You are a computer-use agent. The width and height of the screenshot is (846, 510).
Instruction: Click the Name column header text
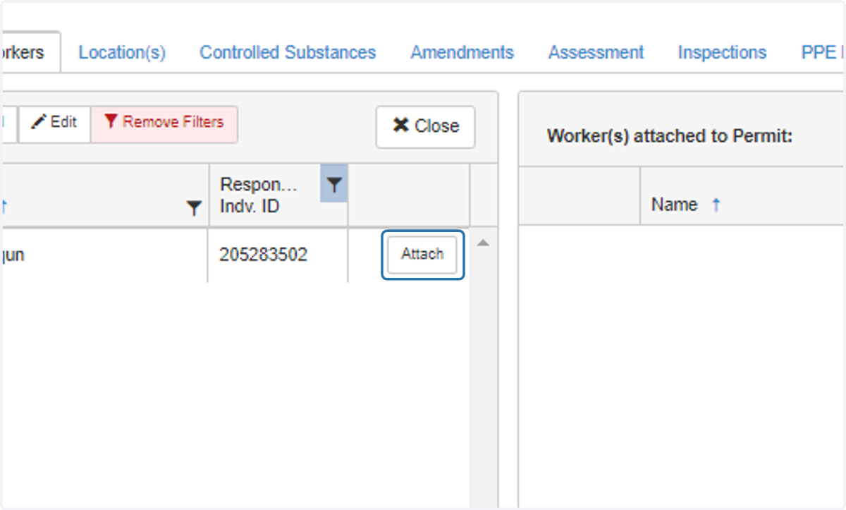(674, 205)
